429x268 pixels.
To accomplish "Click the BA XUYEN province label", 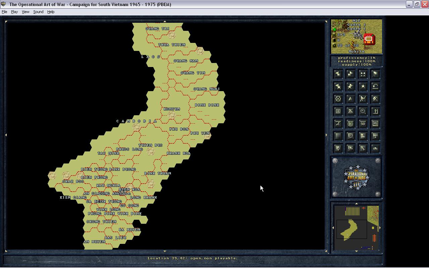I will pyautogui.click(x=129, y=229).
